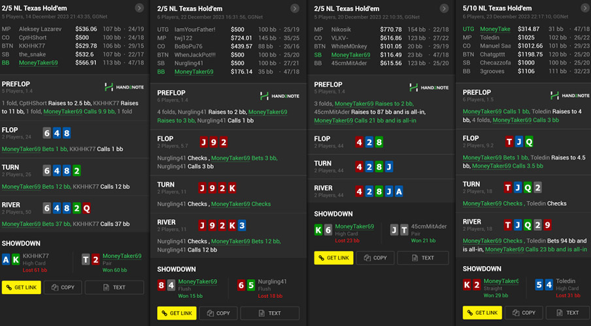The width and height of the screenshot is (591, 326).
Task: Click Hand2Note logo in the 45cmMitAder hand
Action: click(428, 87)
